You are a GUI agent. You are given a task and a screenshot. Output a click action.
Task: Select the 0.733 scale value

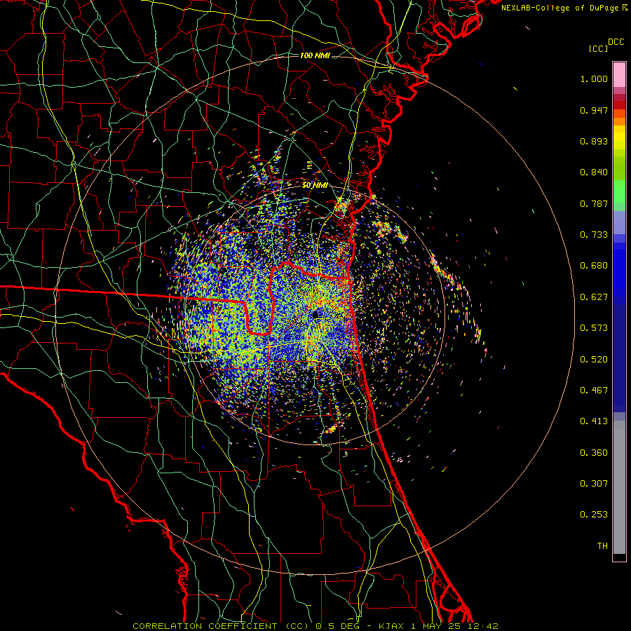pyautogui.click(x=594, y=235)
